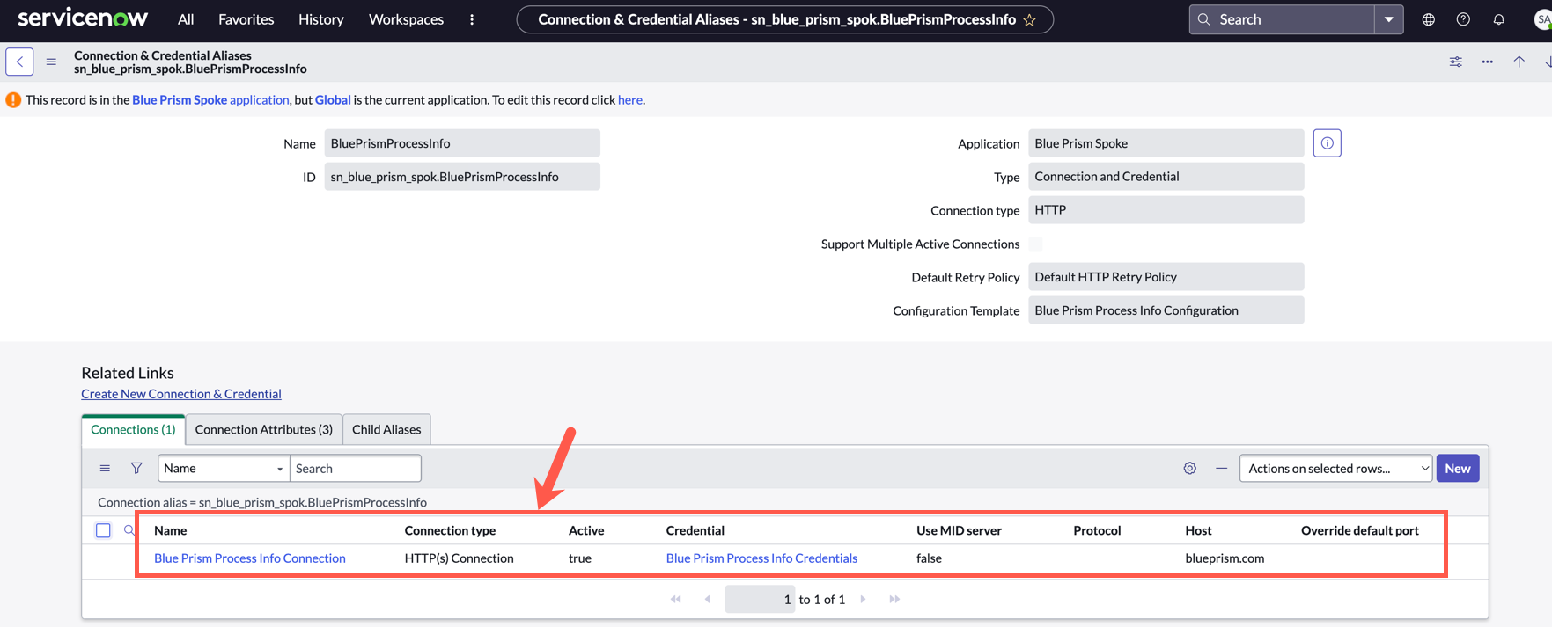Open the Help icon
Image resolution: width=1552 pixels, height=627 pixels.
point(1463,19)
